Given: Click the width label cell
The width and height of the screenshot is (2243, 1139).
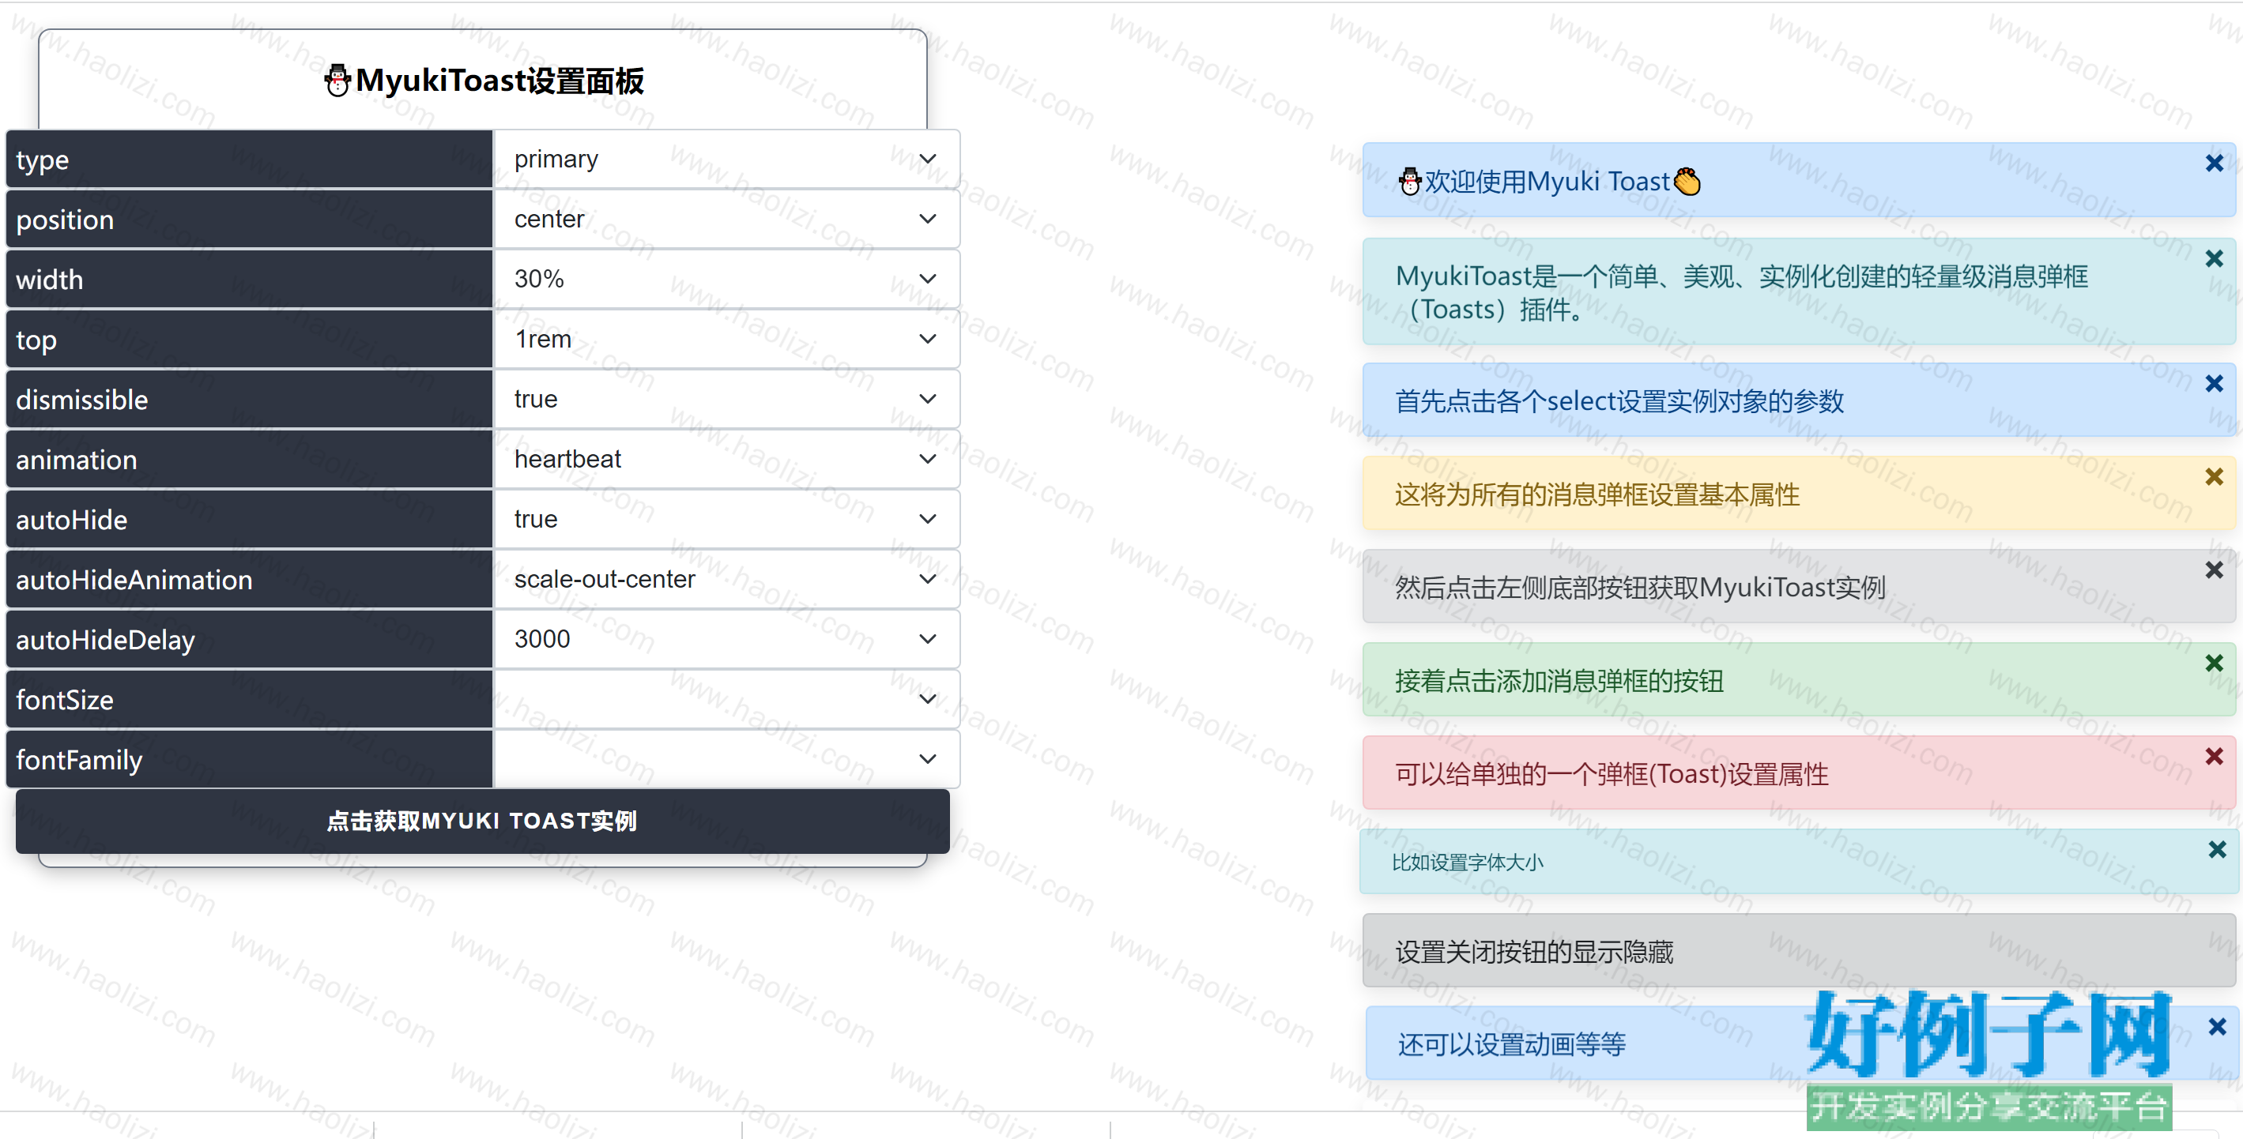Looking at the screenshot, I should tap(249, 280).
